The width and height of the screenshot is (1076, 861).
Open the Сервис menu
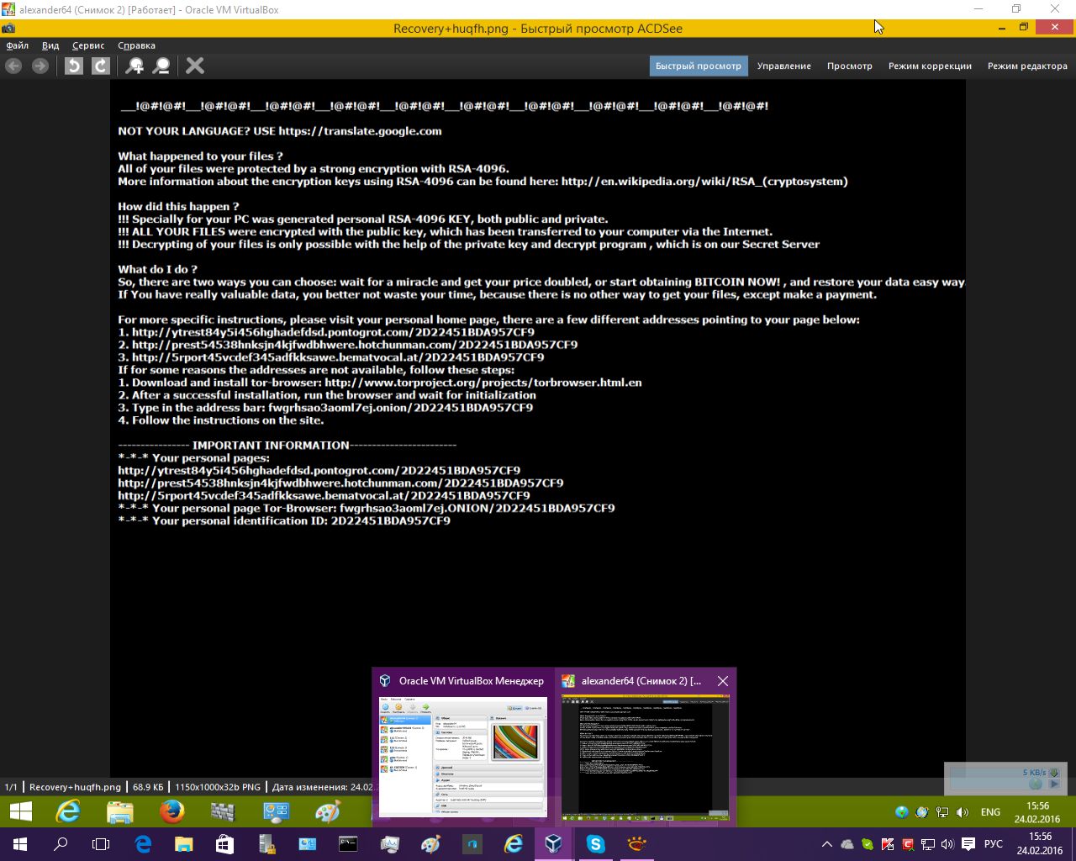point(88,45)
